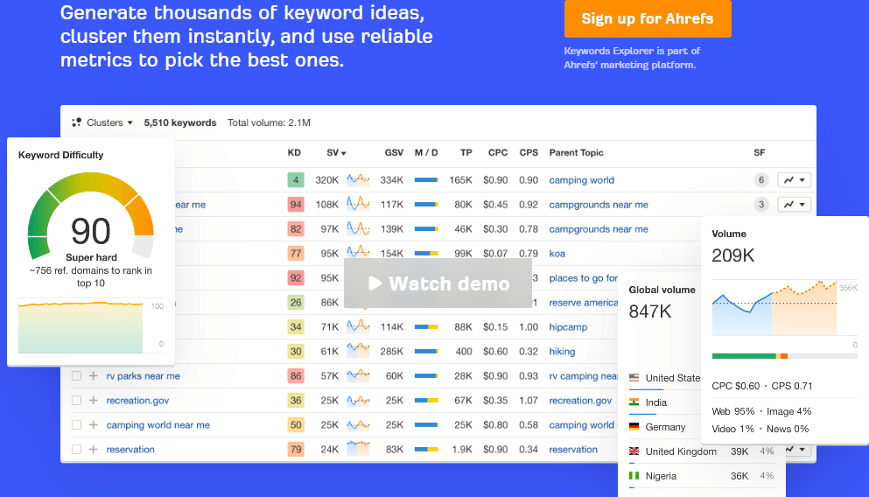869x497 pixels.
Task: Click the KD column header
Action: coord(294,152)
